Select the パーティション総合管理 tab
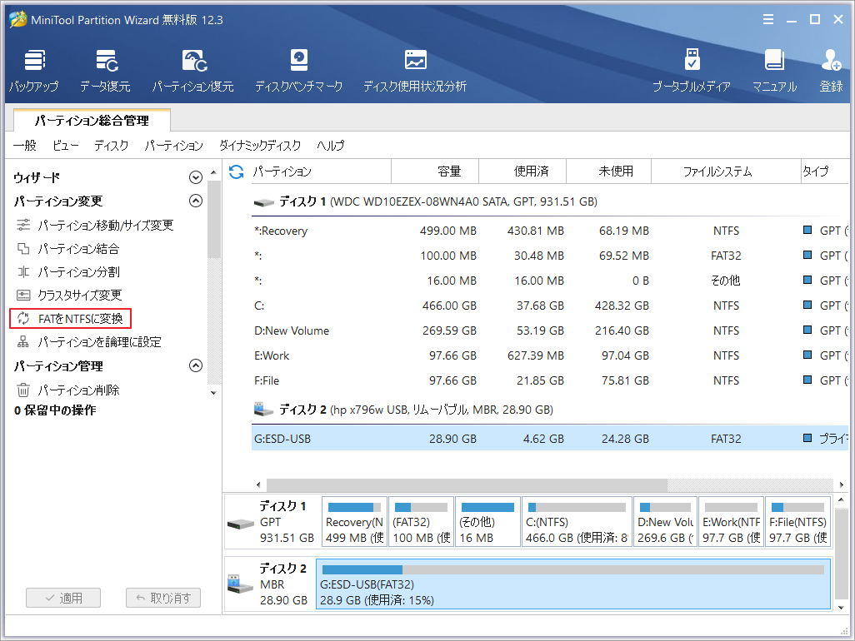Screen dimensions: 855x641 92,121
